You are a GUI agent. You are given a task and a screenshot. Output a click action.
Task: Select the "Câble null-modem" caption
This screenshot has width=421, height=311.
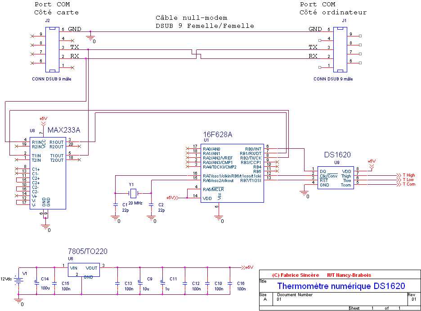point(192,18)
